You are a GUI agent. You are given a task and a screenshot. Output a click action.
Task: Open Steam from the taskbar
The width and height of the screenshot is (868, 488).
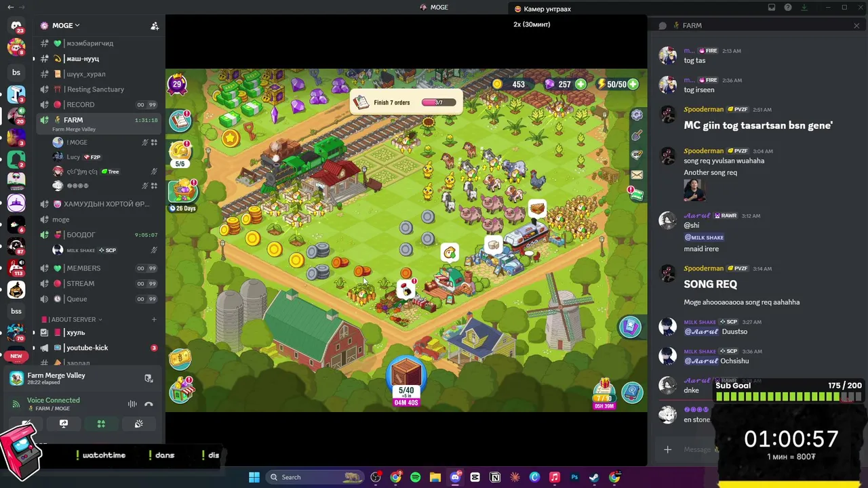point(594,477)
